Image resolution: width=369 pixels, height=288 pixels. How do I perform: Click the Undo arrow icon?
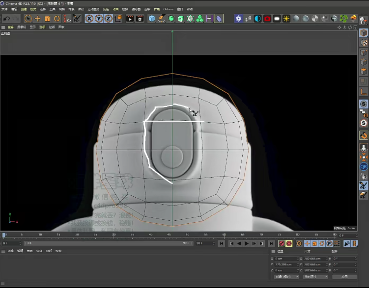point(6,19)
